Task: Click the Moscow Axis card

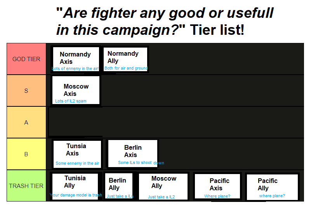Action: (x=76, y=91)
